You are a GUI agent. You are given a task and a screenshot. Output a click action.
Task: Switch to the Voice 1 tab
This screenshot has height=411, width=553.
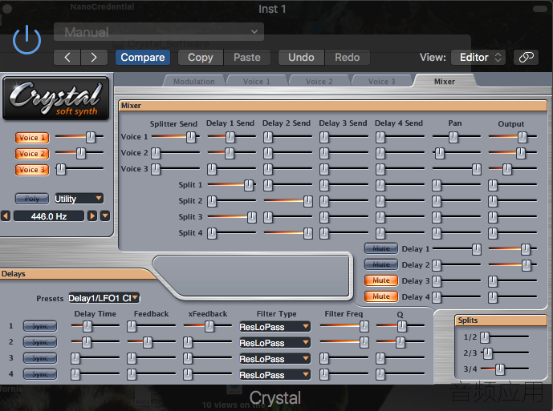[257, 82]
